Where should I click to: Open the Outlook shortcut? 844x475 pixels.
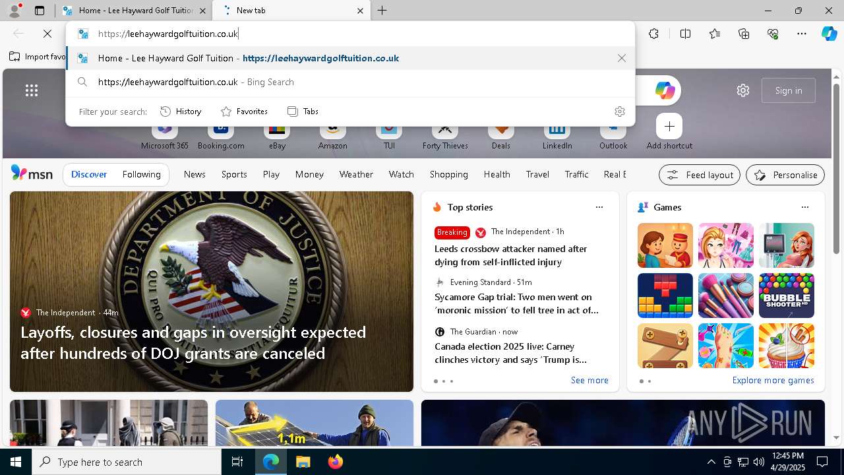coord(613,136)
